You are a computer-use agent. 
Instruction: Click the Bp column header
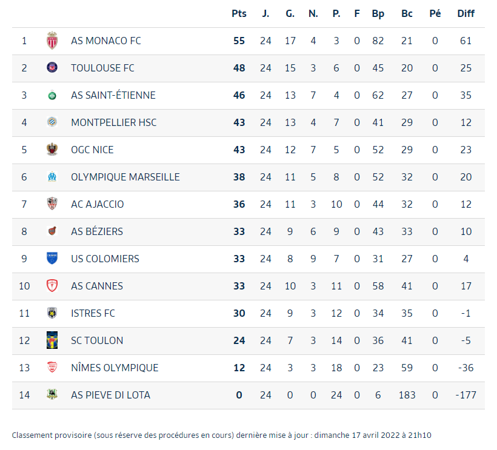378,14
